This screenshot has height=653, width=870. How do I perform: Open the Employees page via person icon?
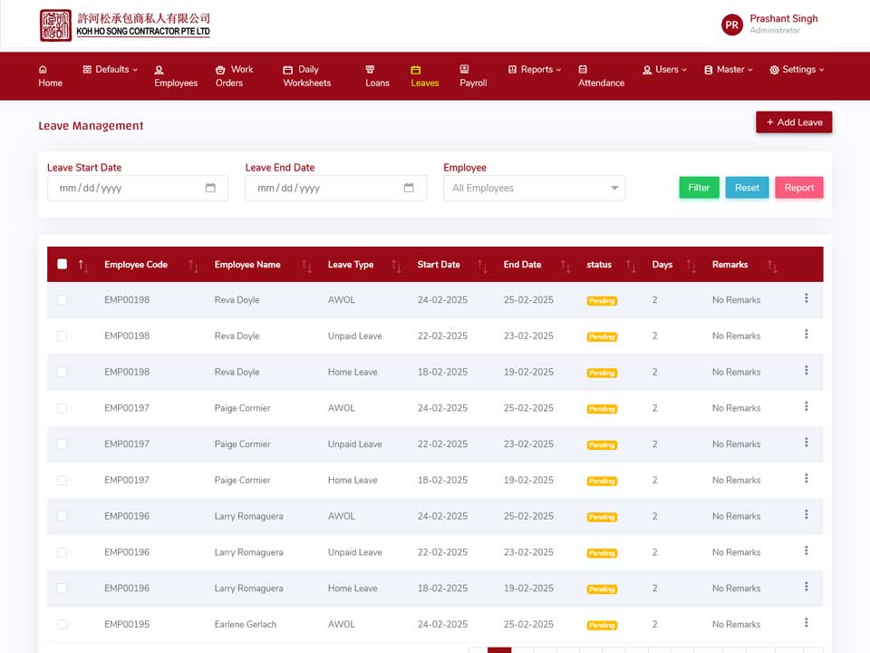tap(159, 70)
